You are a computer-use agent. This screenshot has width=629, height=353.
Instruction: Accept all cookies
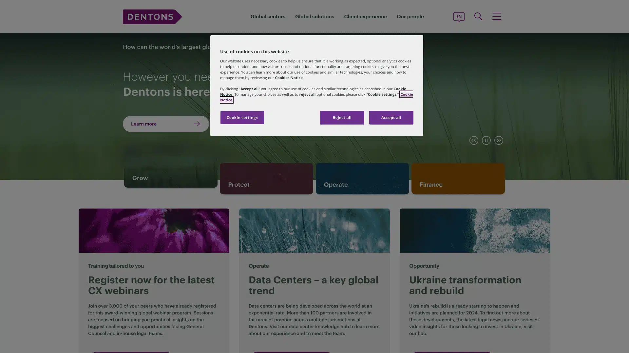point(391,118)
